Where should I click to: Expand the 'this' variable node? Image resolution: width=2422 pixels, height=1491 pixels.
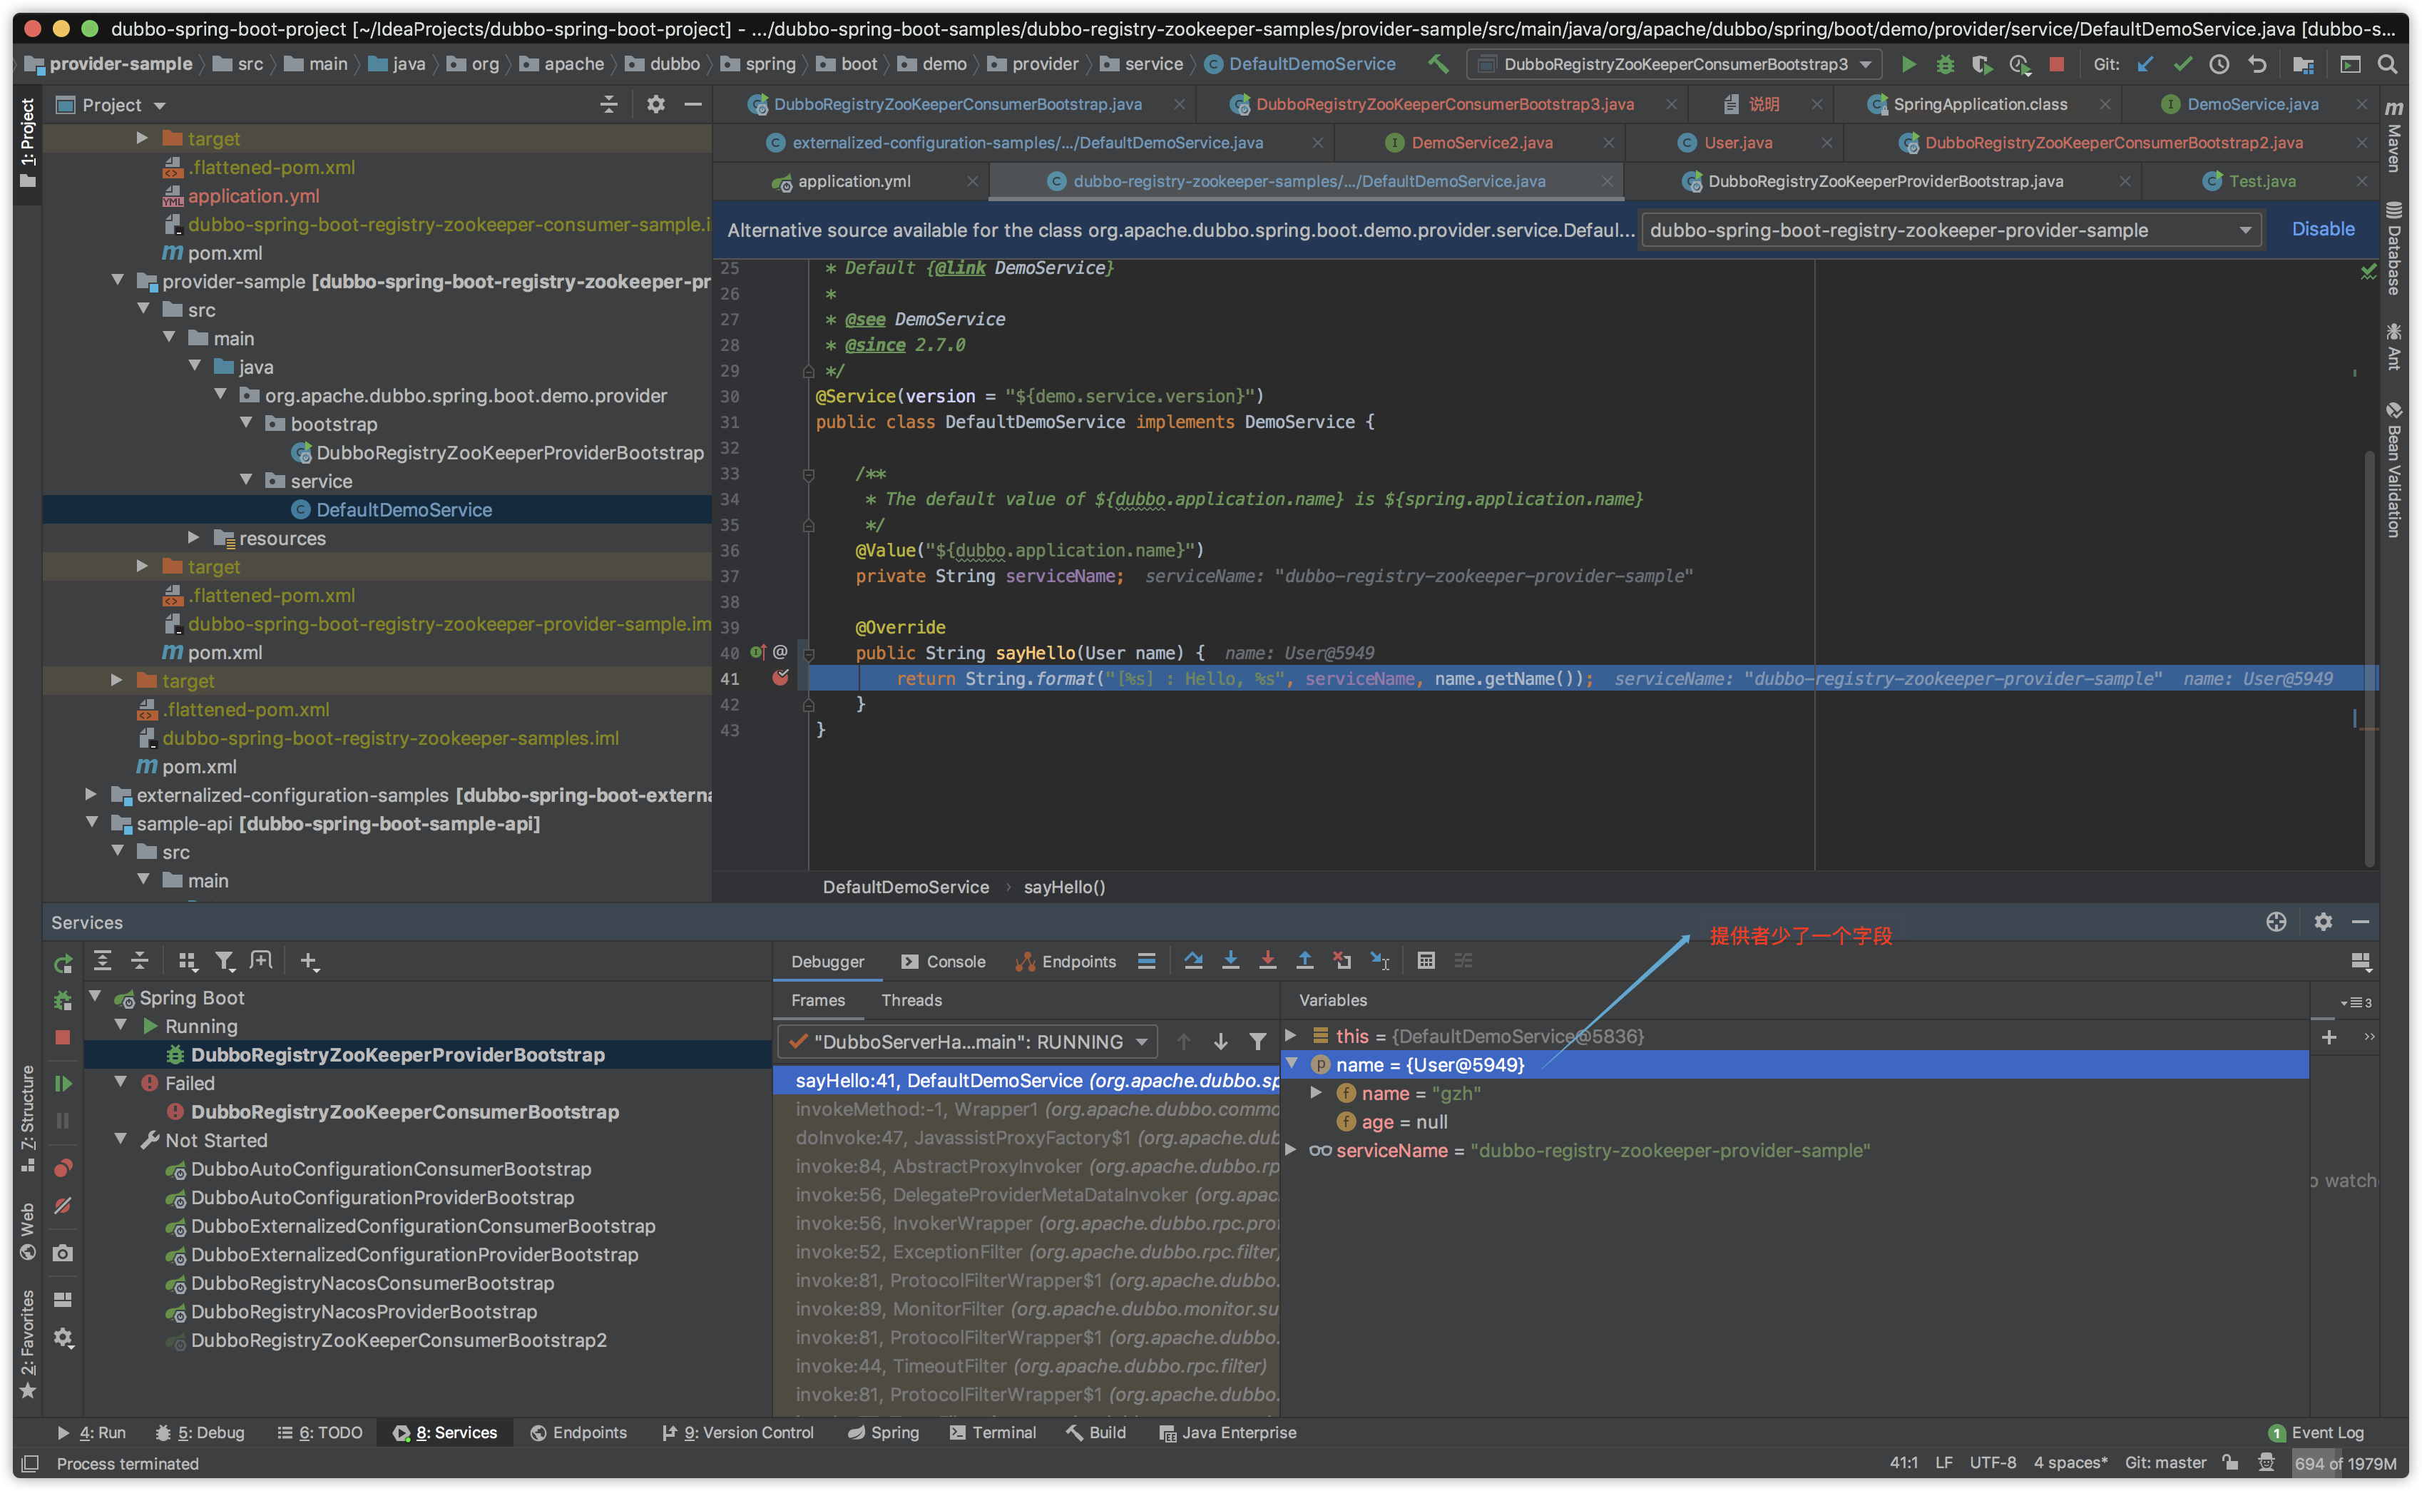tap(1290, 1035)
